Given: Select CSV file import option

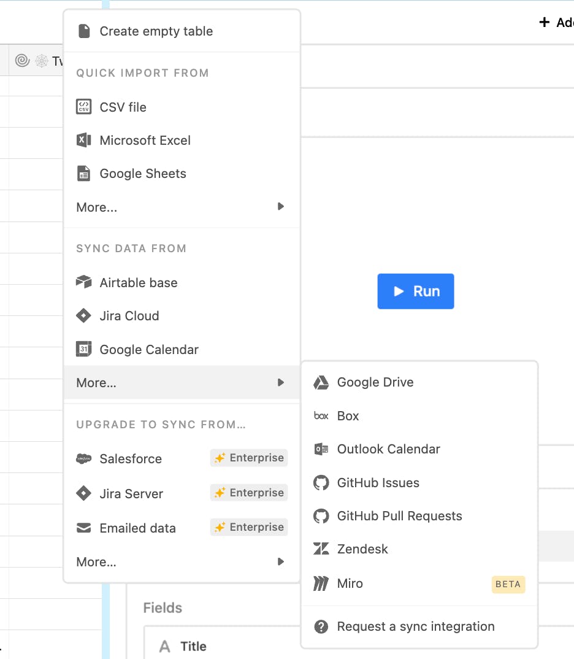Looking at the screenshot, I should click(x=182, y=107).
